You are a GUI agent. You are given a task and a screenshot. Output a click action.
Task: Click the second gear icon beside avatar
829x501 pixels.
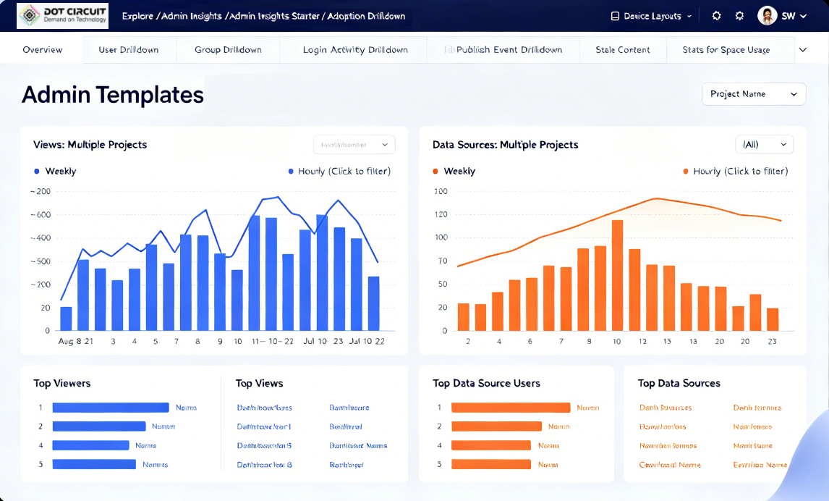tap(739, 16)
